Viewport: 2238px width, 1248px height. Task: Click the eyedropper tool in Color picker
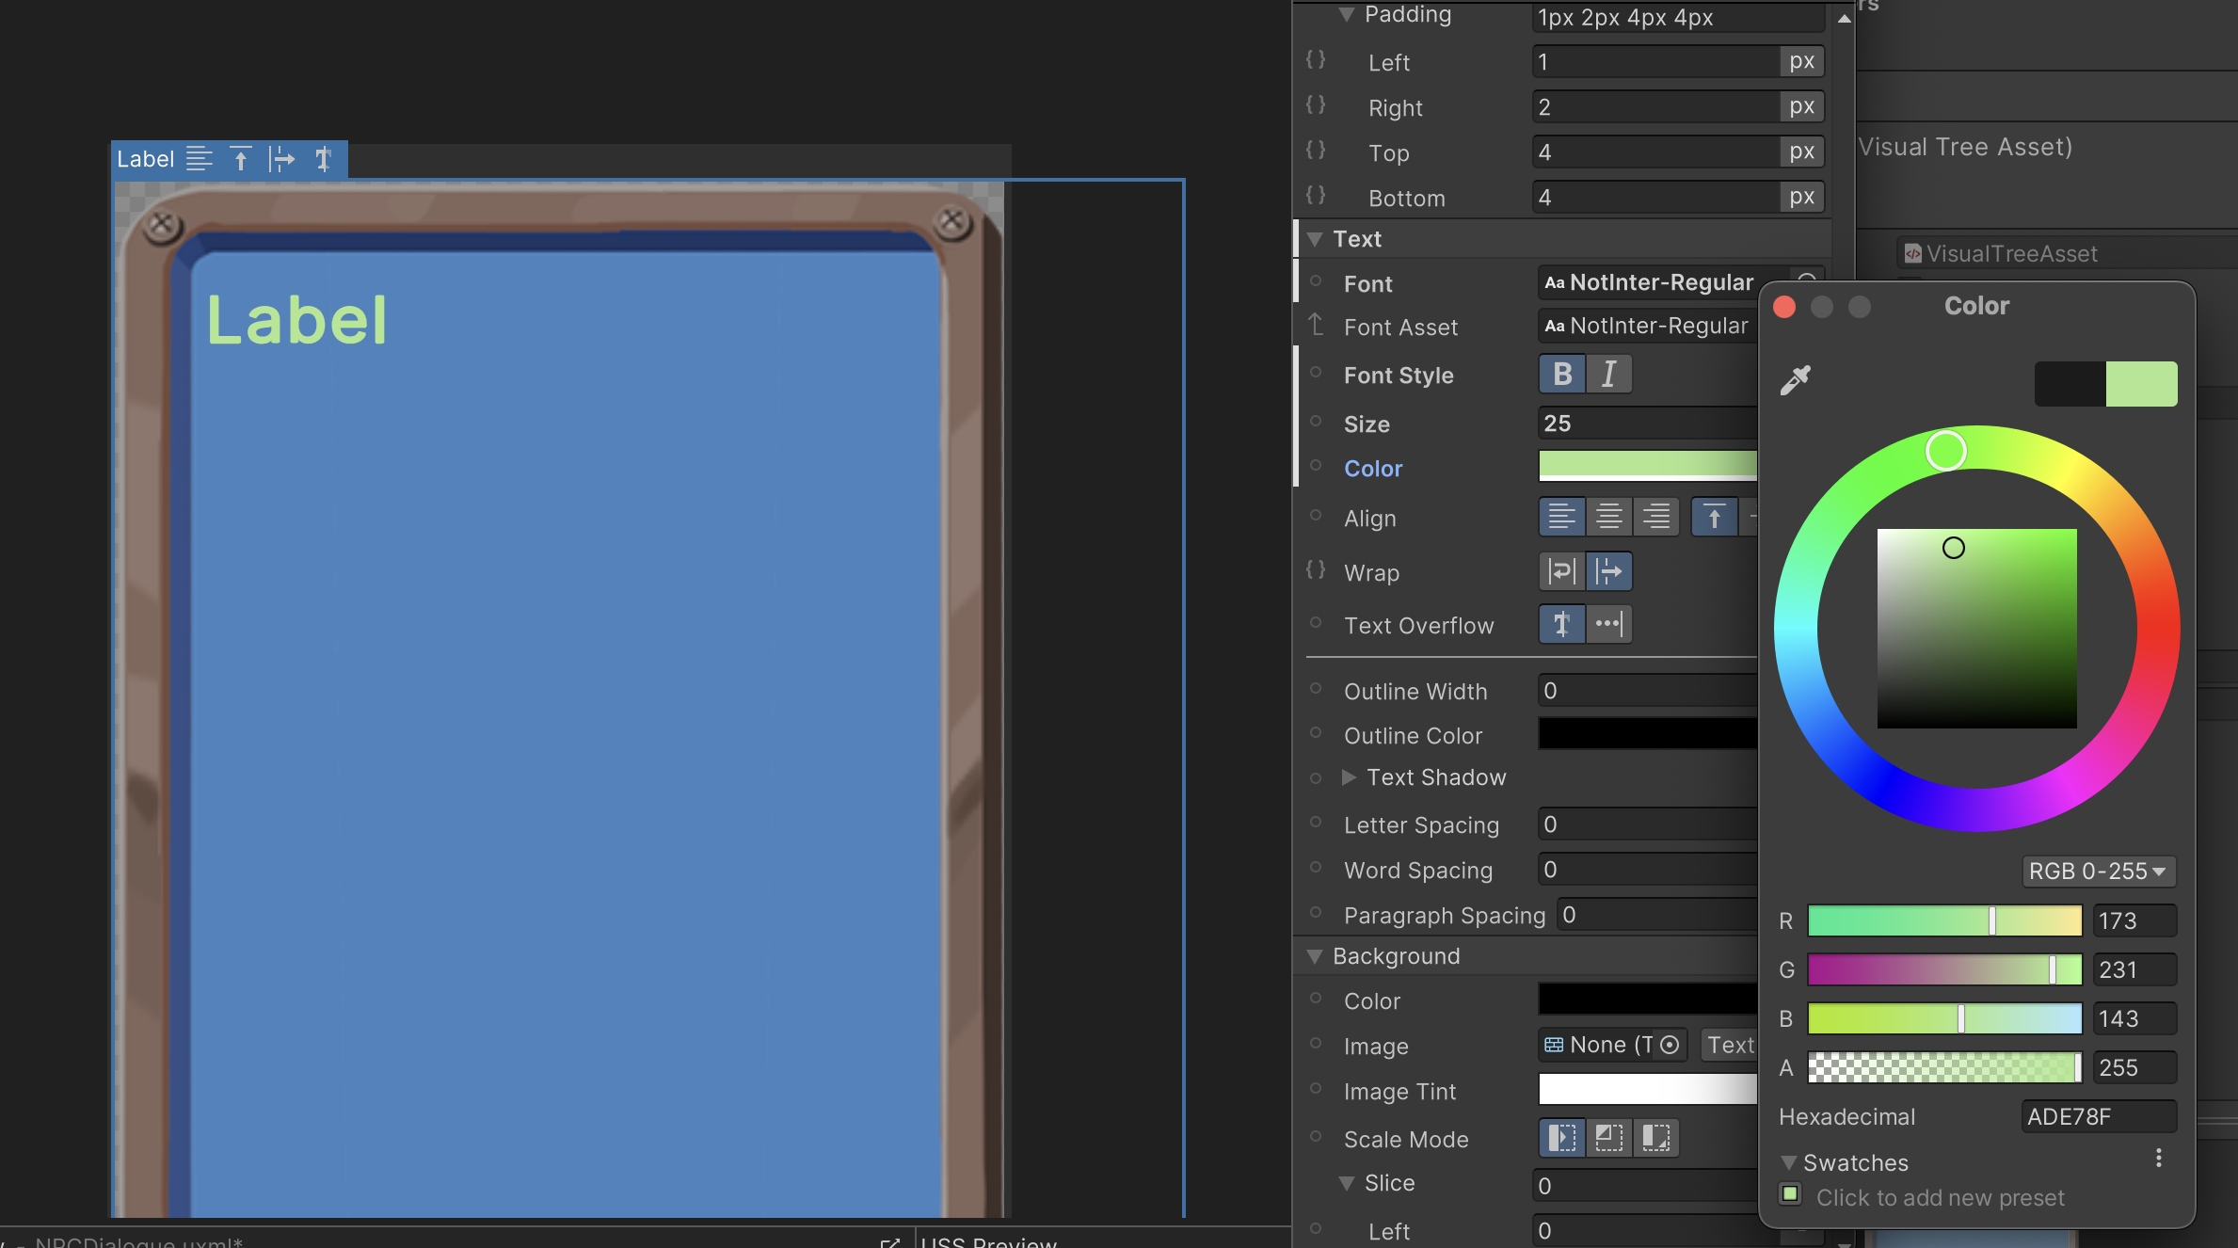(1795, 380)
